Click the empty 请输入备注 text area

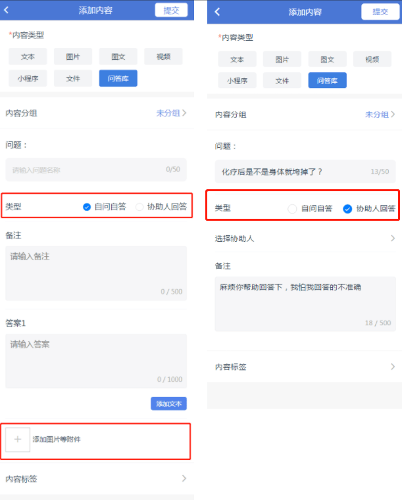(96, 273)
